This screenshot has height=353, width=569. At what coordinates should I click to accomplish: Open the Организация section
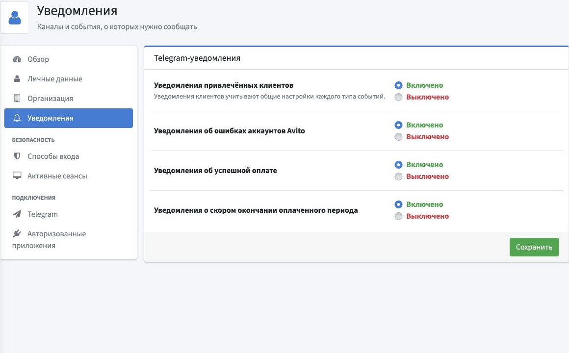pyautogui.click(x=68, y=99)
